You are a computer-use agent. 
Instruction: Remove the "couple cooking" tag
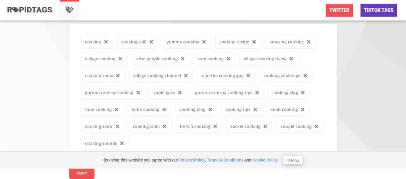pyautogui.click(x=316, y=127)
